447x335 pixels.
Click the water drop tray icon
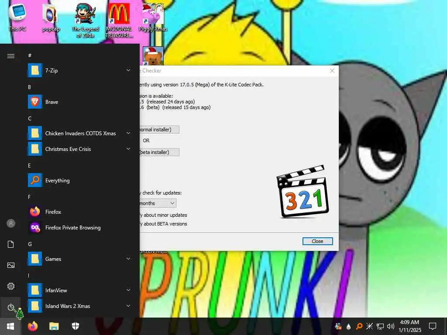348,326
